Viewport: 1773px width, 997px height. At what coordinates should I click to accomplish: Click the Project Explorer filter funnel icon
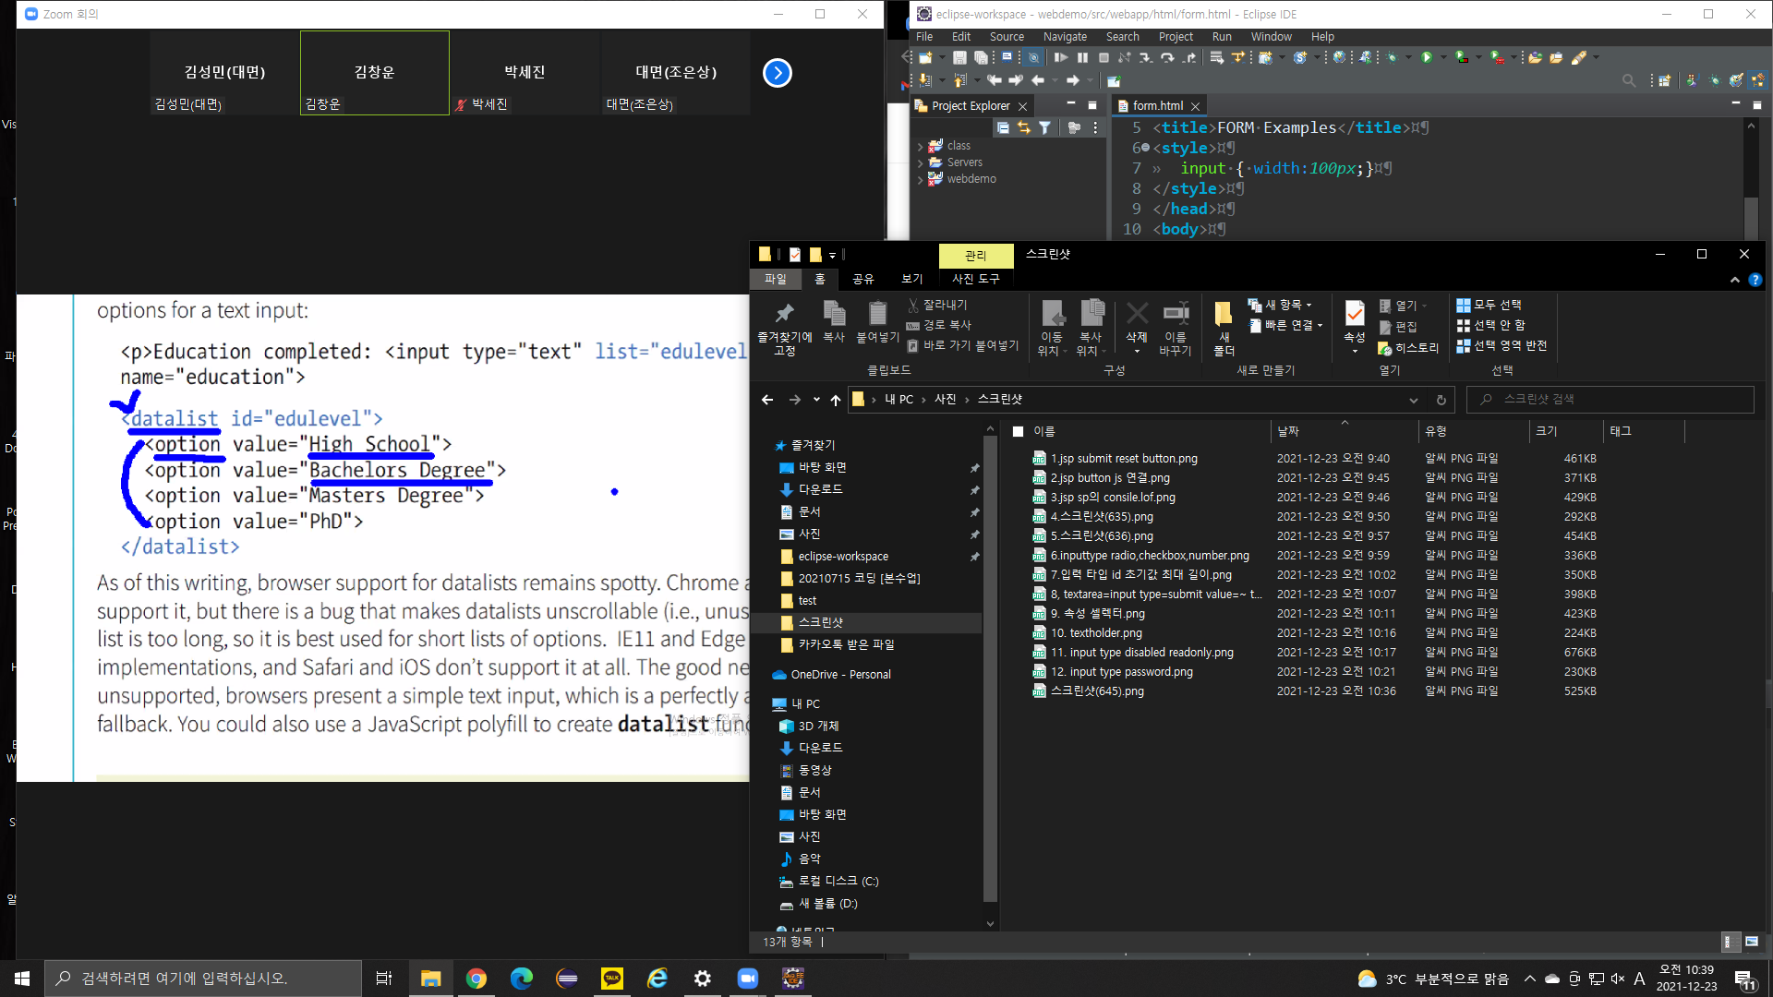pyautogui.click(x=1044, y=127)
